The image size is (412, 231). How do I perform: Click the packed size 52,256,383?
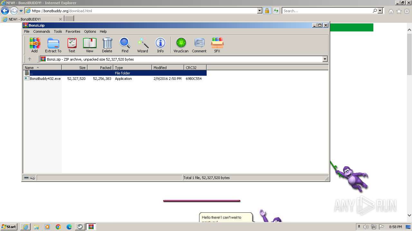[102, 79]
